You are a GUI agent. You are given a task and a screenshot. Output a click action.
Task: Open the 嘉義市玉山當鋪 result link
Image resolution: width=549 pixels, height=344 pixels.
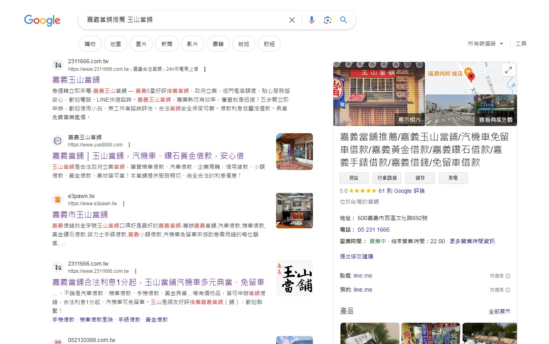(x=80, y=214)
